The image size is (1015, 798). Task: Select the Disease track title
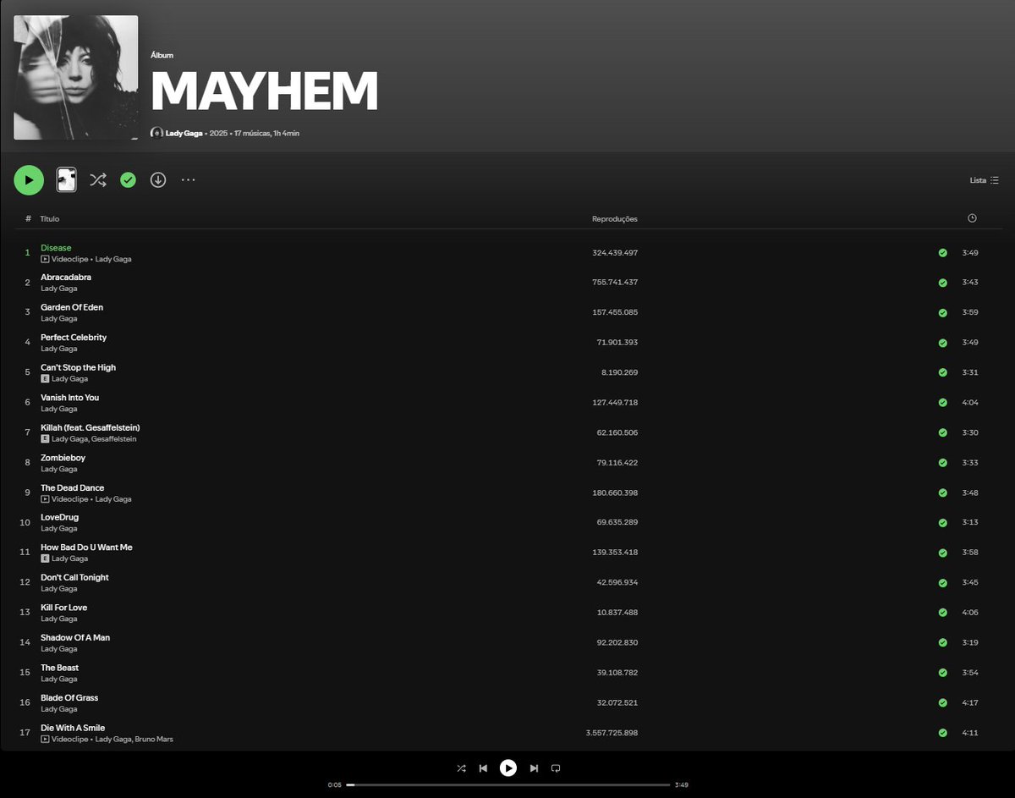[x=56, y=248]
